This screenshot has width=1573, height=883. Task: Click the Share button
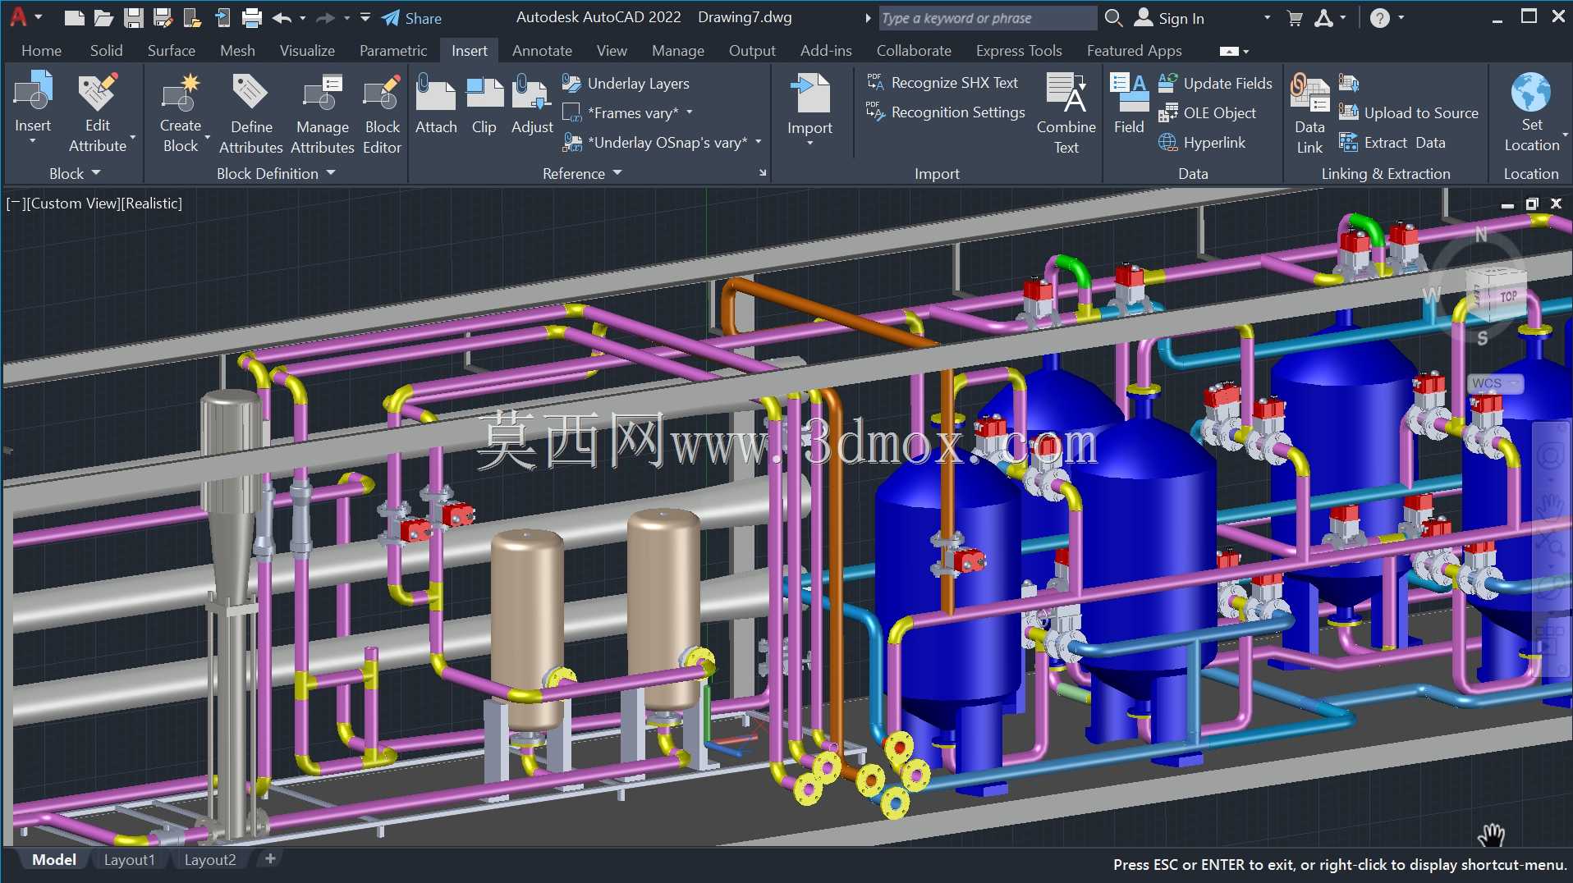[412, 18]
